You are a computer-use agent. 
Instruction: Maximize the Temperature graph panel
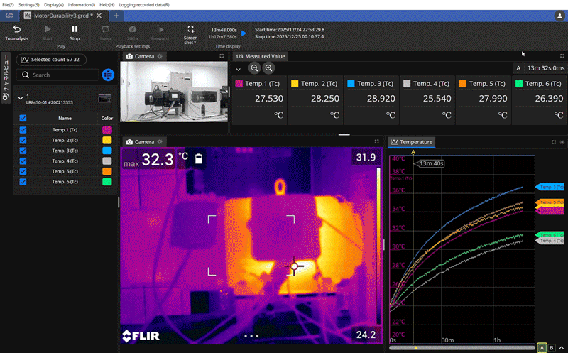click(x=553, y=142)
